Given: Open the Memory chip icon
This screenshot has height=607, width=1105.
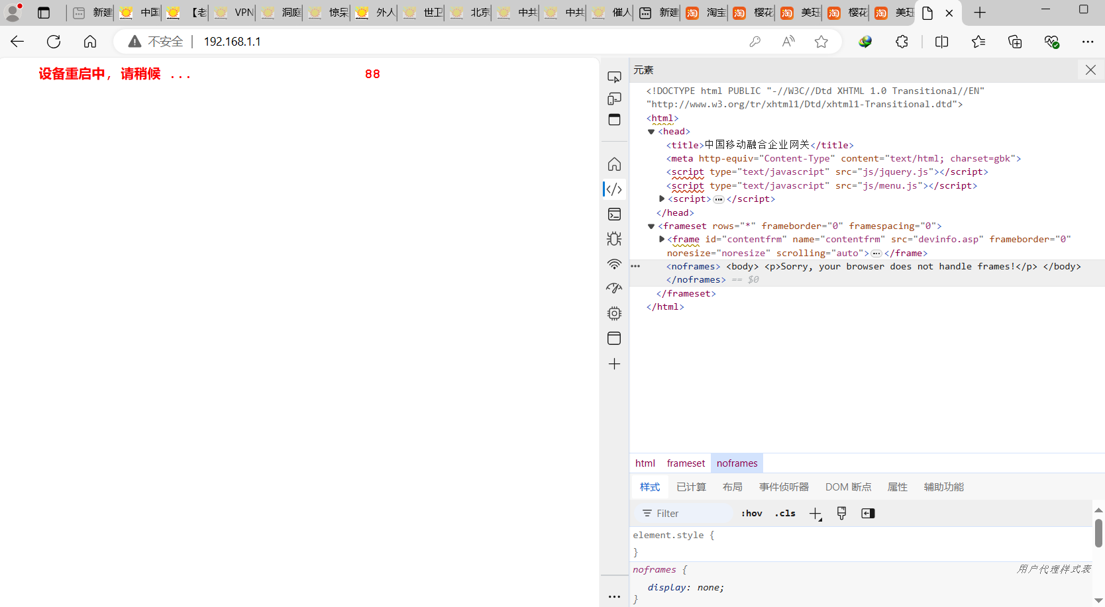Looking at the screenshot, I should tap(614, 313).
